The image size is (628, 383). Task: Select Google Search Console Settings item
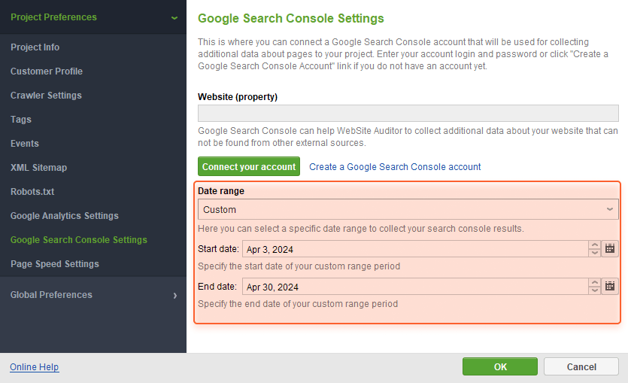(79, 239)
